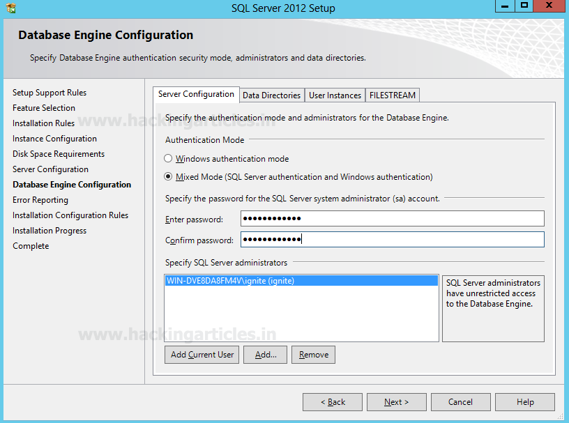Image resolution: width=569 pixels, height=423 pixels.
Task: Click Installation Rules step
Action: coord(43,123)
